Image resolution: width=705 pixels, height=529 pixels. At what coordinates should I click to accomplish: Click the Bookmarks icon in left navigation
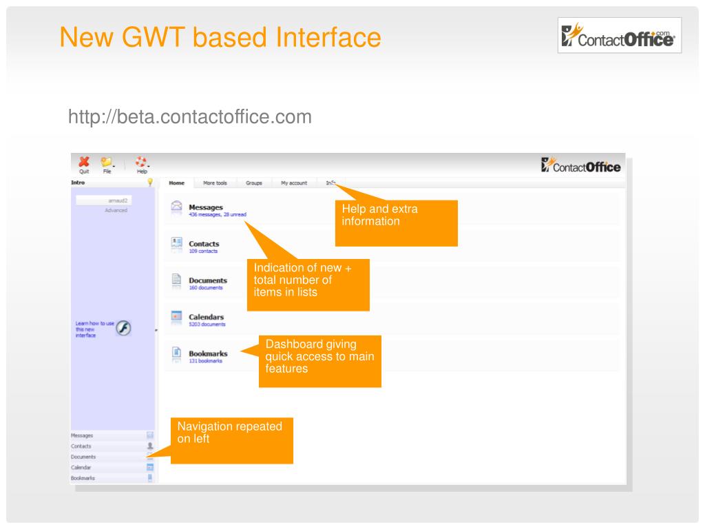[x=150, y=478]
